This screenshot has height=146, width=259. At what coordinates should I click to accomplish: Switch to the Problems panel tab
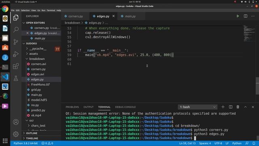tap(72, 107)
